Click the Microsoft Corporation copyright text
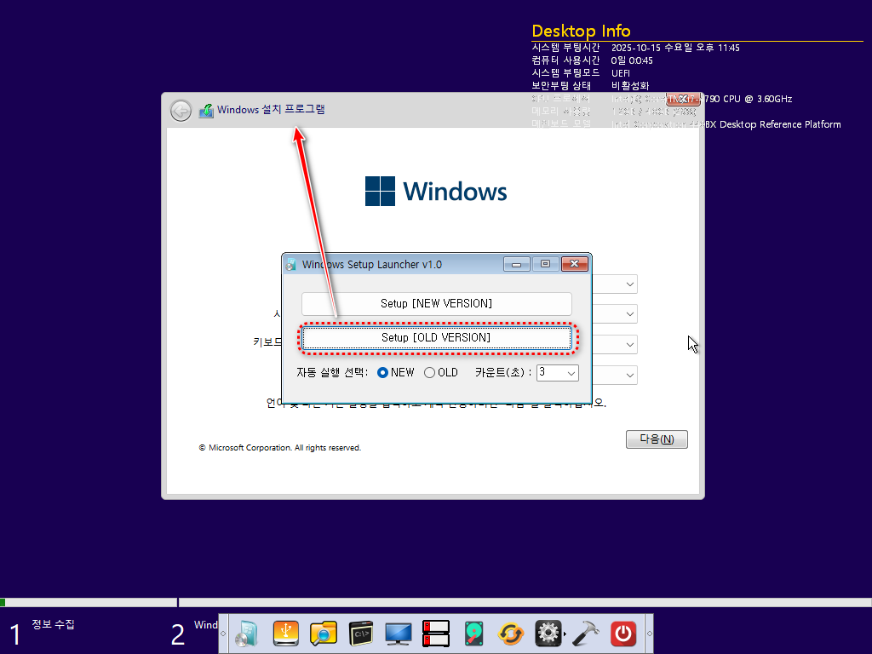This screenshot has width=872, height=654. click(x=280, y=448)
